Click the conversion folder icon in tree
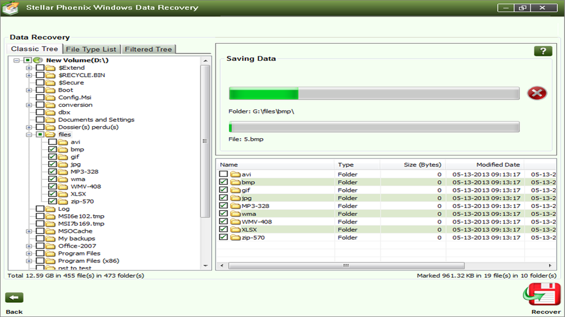The image size is (565, 317). 50,105
